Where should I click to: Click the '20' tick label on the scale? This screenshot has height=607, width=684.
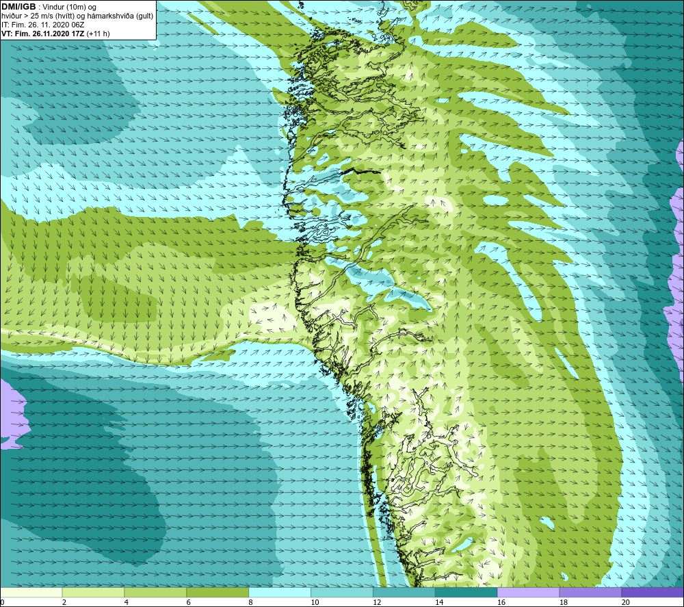(x=626, y=602)
